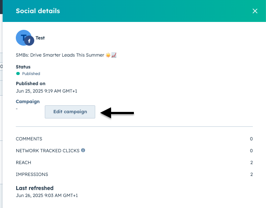Click the post title SMBs Drive Smarter Leads
The height and width of the screenshot is (208, 266).
point(60,55)
